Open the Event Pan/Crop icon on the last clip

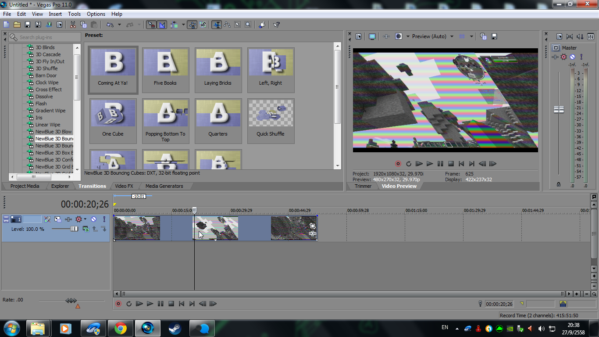pyautogui.click(x=313, y=226)
